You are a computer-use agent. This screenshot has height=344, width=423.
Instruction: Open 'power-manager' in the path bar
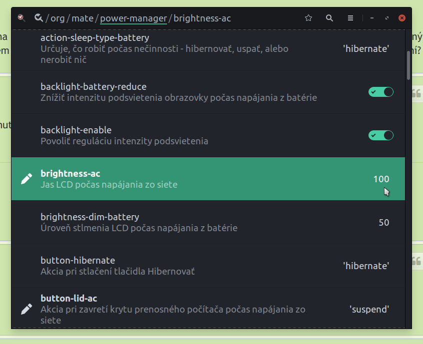pyautogui.click(x=133, y=18)
